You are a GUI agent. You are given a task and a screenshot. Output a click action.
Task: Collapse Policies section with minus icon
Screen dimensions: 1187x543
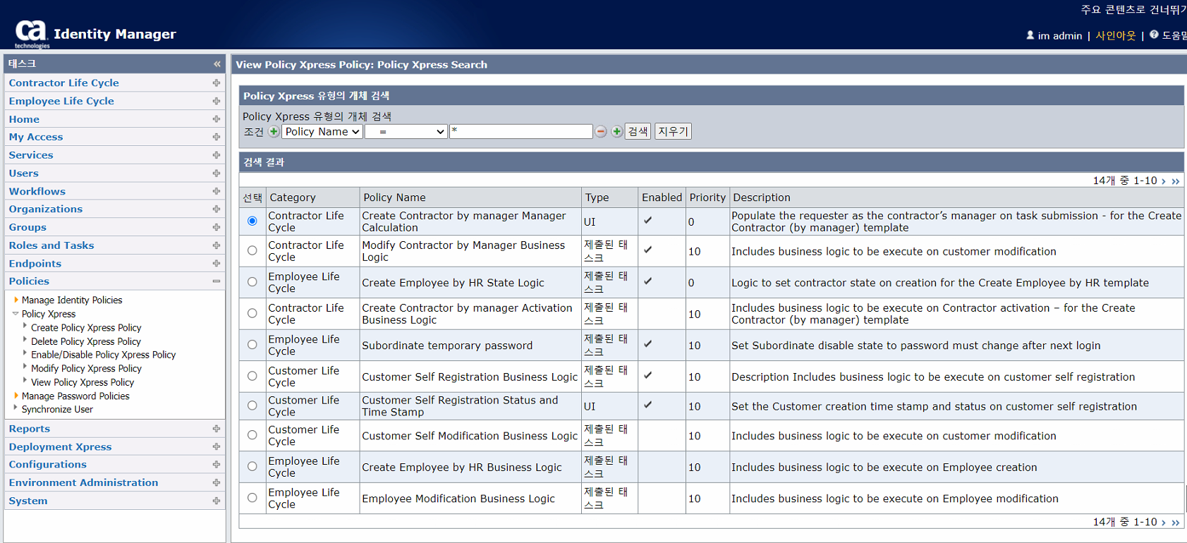pos(217,281)
